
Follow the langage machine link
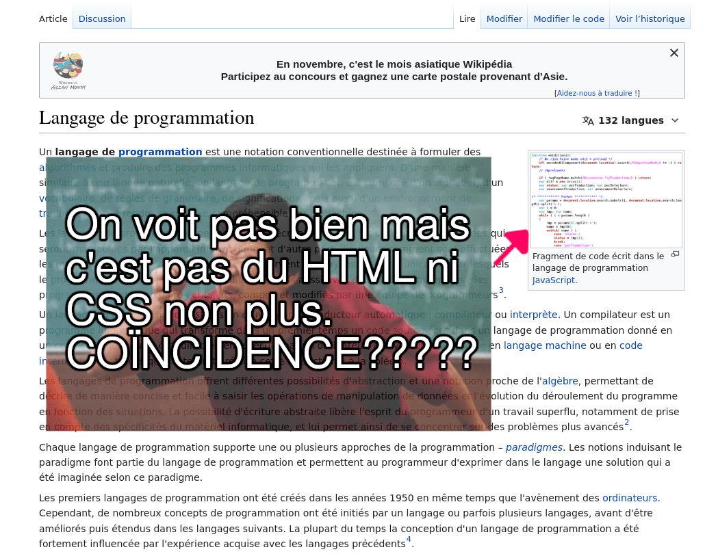point(545,345)
